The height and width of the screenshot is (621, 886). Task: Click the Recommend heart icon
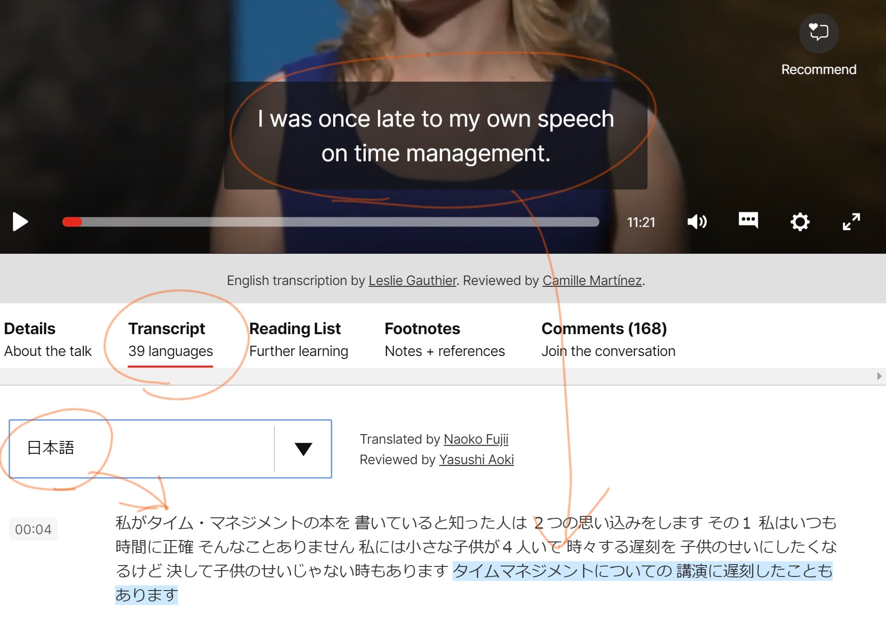[819, 33]
